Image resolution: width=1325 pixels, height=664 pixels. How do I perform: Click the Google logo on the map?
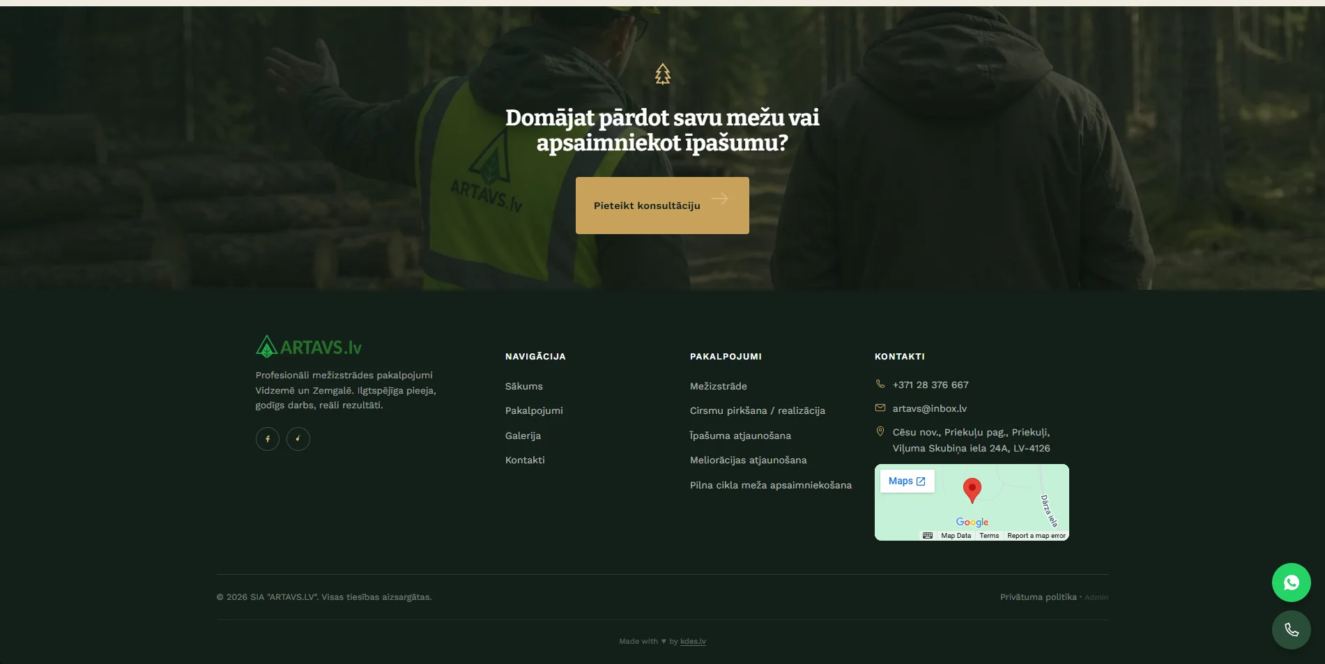click(972, 522)
